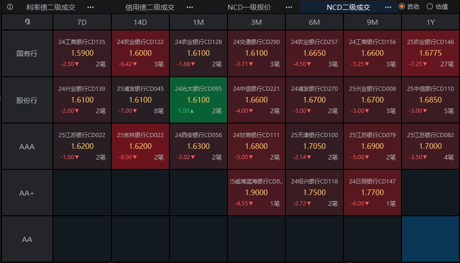The image size is (460, 263).
Task: Open the 24绍兴银行CD118 cell
Action: [x=314, y=193]
